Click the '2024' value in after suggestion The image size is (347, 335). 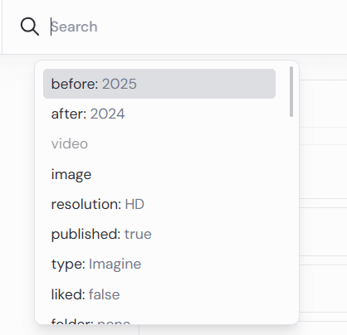tap(107, 114)
